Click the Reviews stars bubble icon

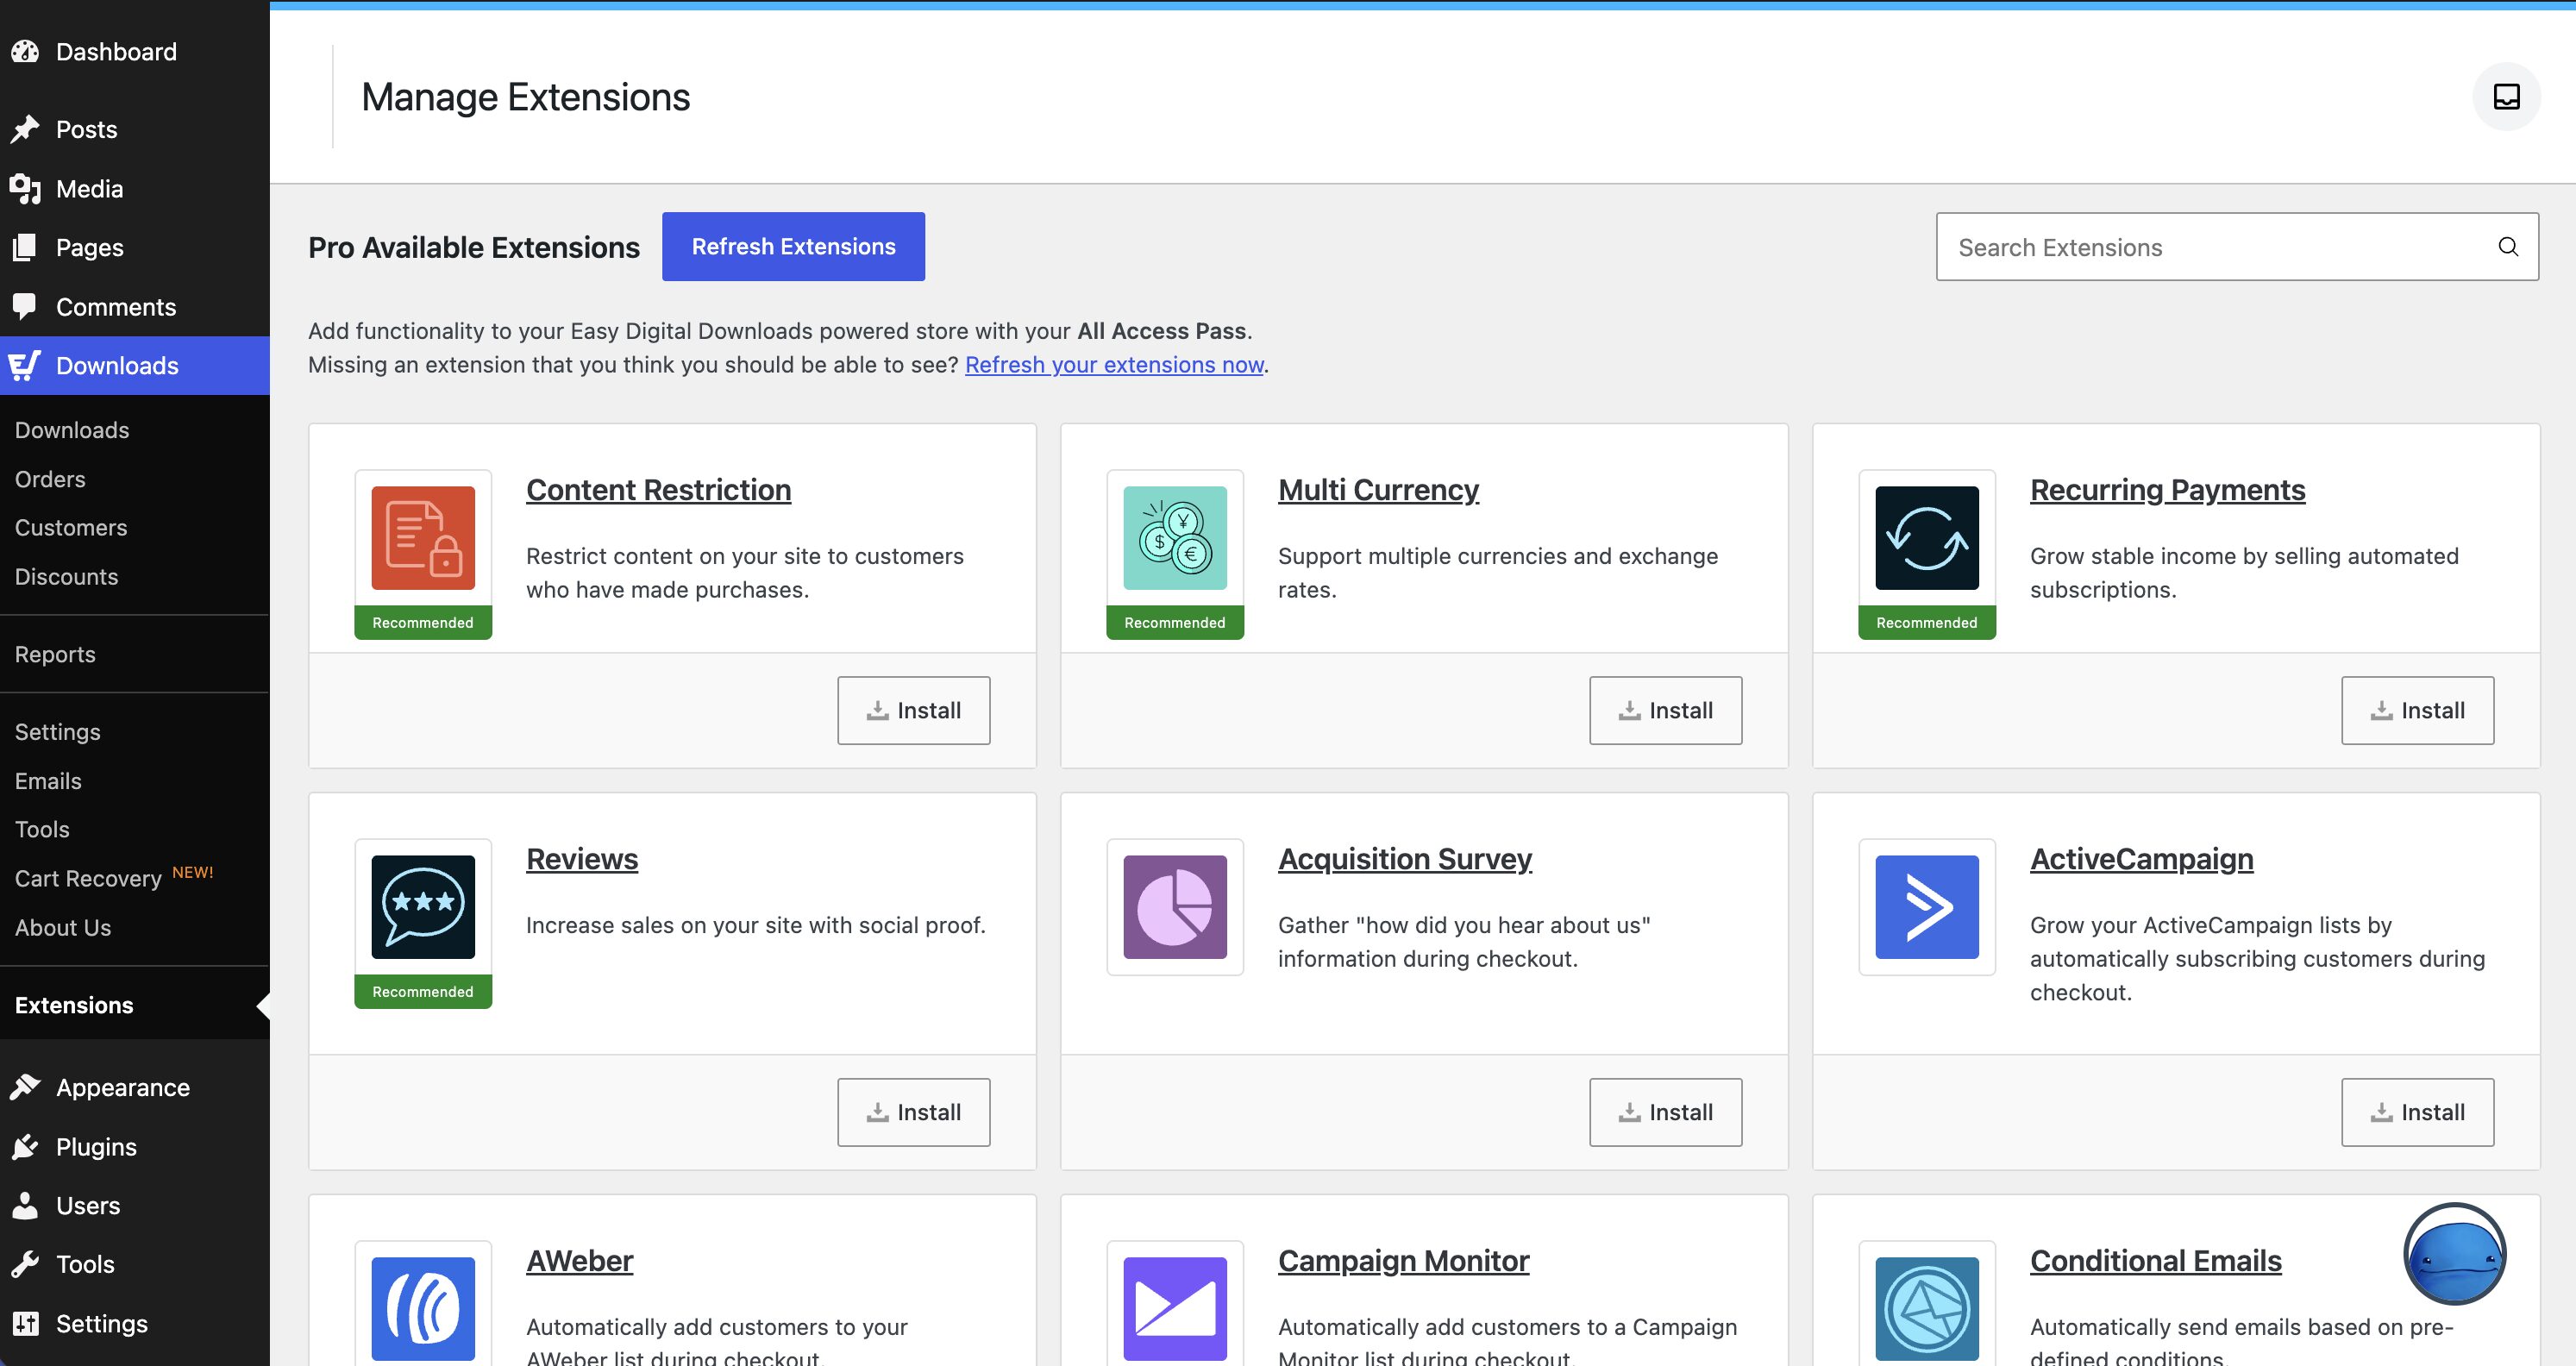pyautogui.click(x=423, y=907)
